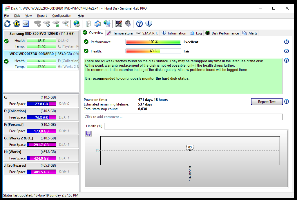The width and height of the screenshot is (297, 200).
Task: Click the '6,630' start/stop count value
Action: click(x=142, y=109)
